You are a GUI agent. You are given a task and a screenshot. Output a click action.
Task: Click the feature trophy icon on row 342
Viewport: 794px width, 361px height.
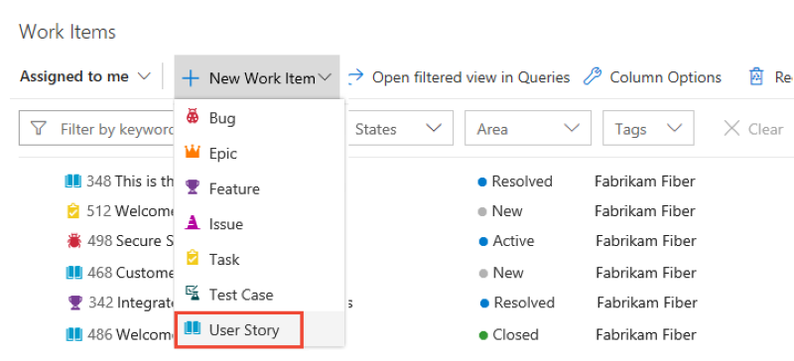[x=75, y=303]
